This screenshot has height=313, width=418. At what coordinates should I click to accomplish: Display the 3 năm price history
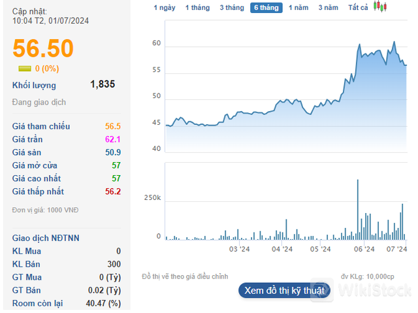point(329,8)
